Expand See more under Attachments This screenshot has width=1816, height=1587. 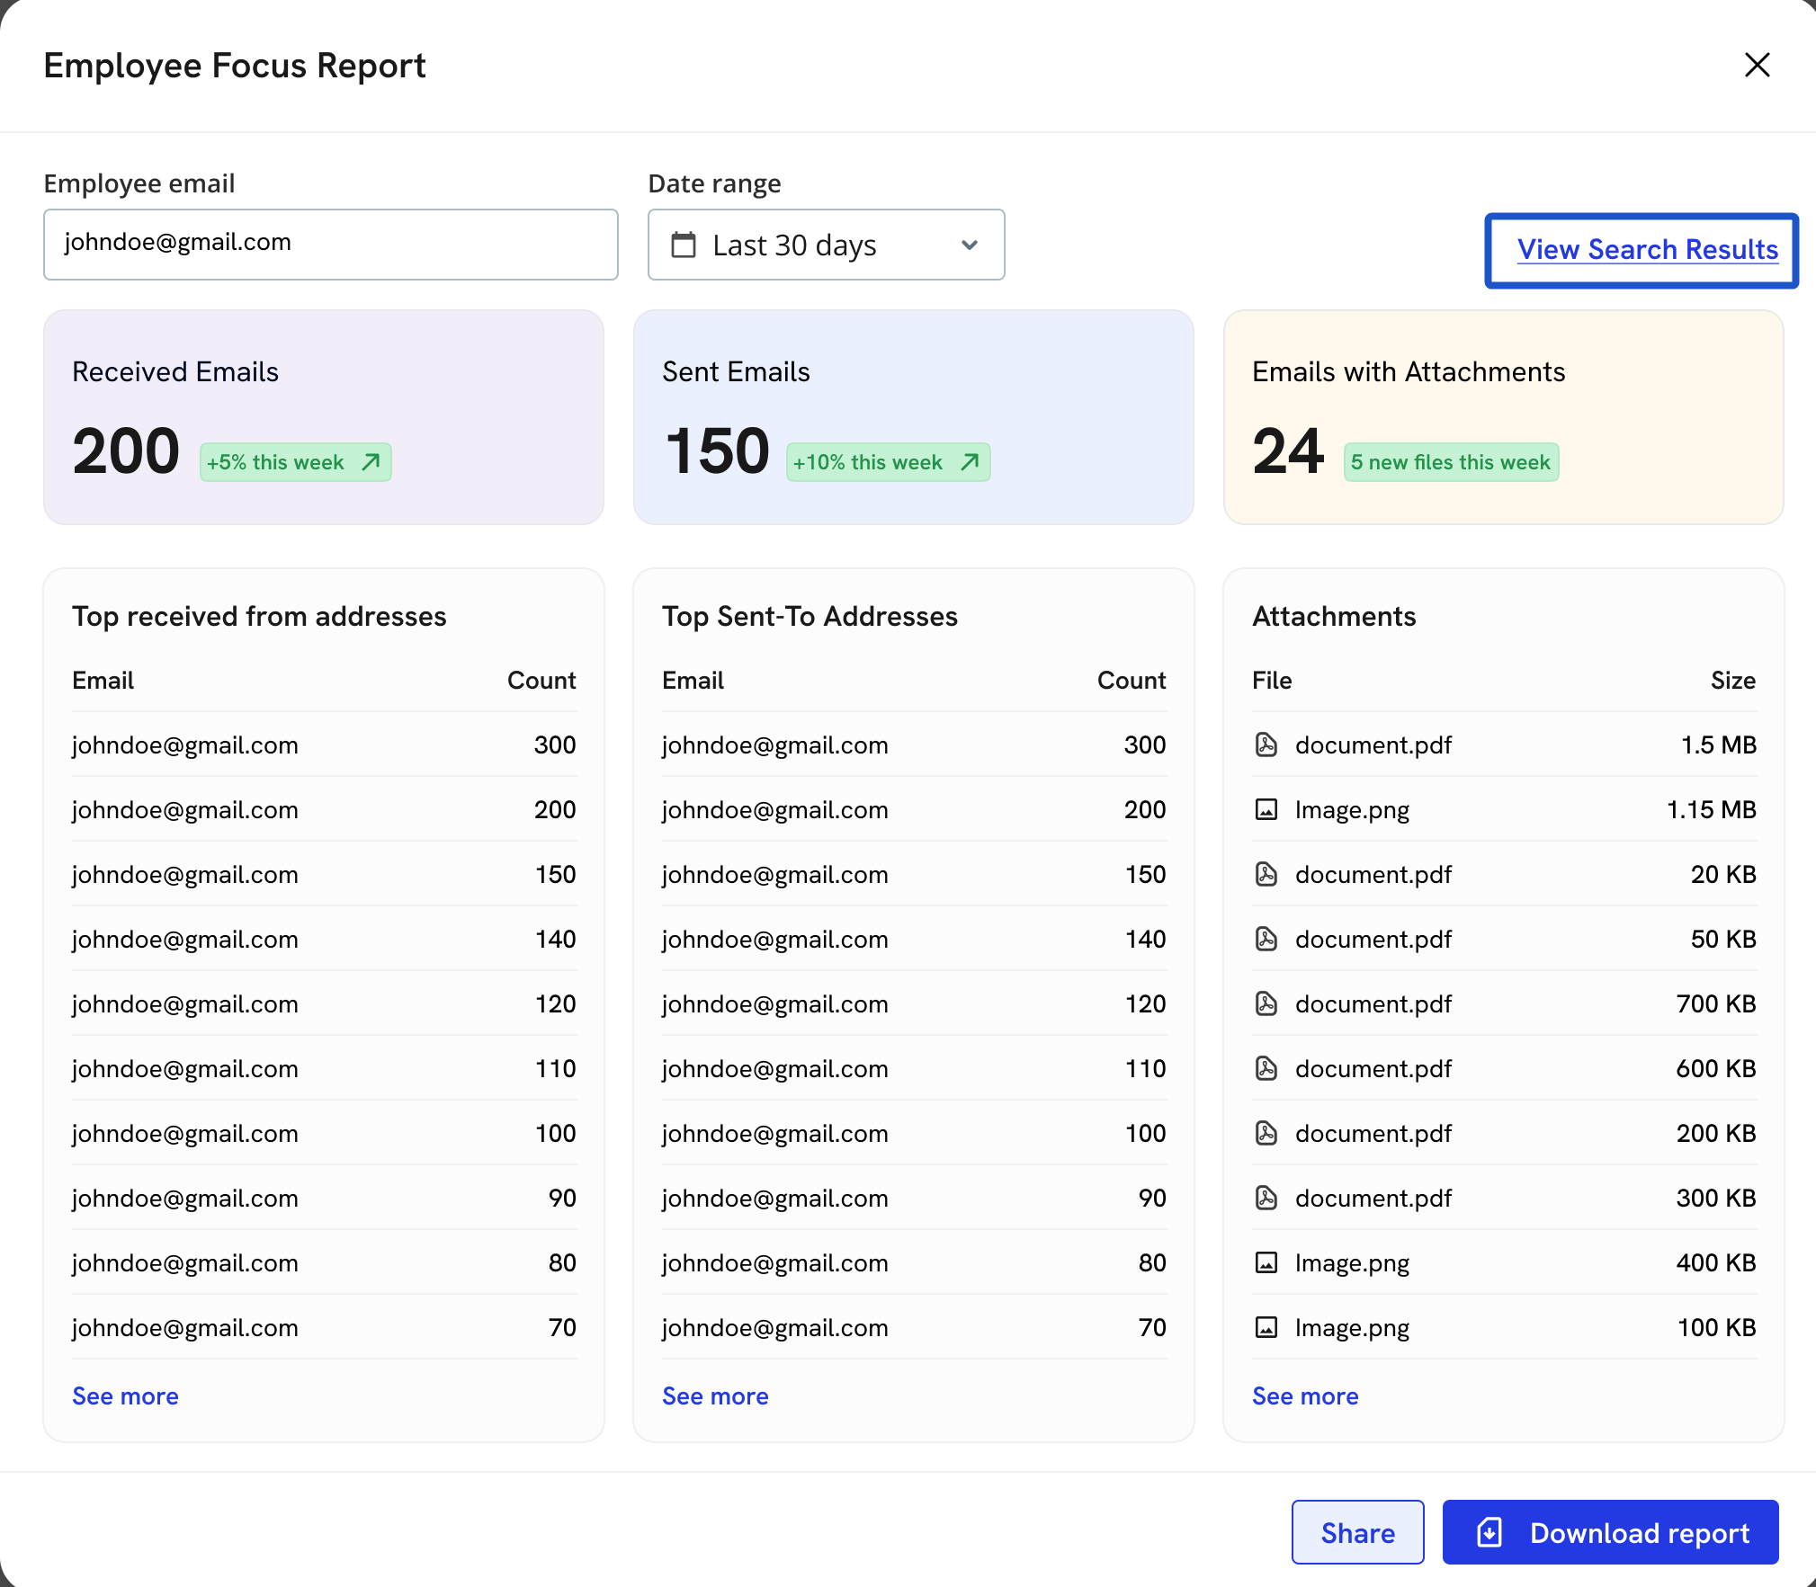[x=1305, y=1395]
